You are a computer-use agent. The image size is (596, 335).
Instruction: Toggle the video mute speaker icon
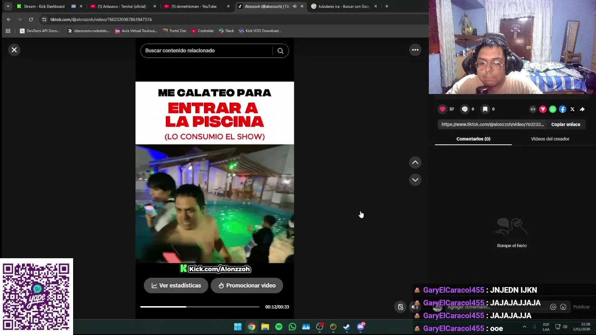pos(414,307)
